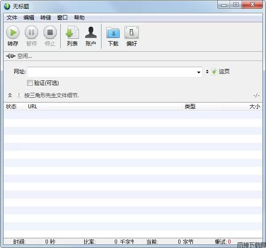Click the 重试: 0 status entry
The width and height of the screenshot is (266, 248).
click(x=223, y=241)
